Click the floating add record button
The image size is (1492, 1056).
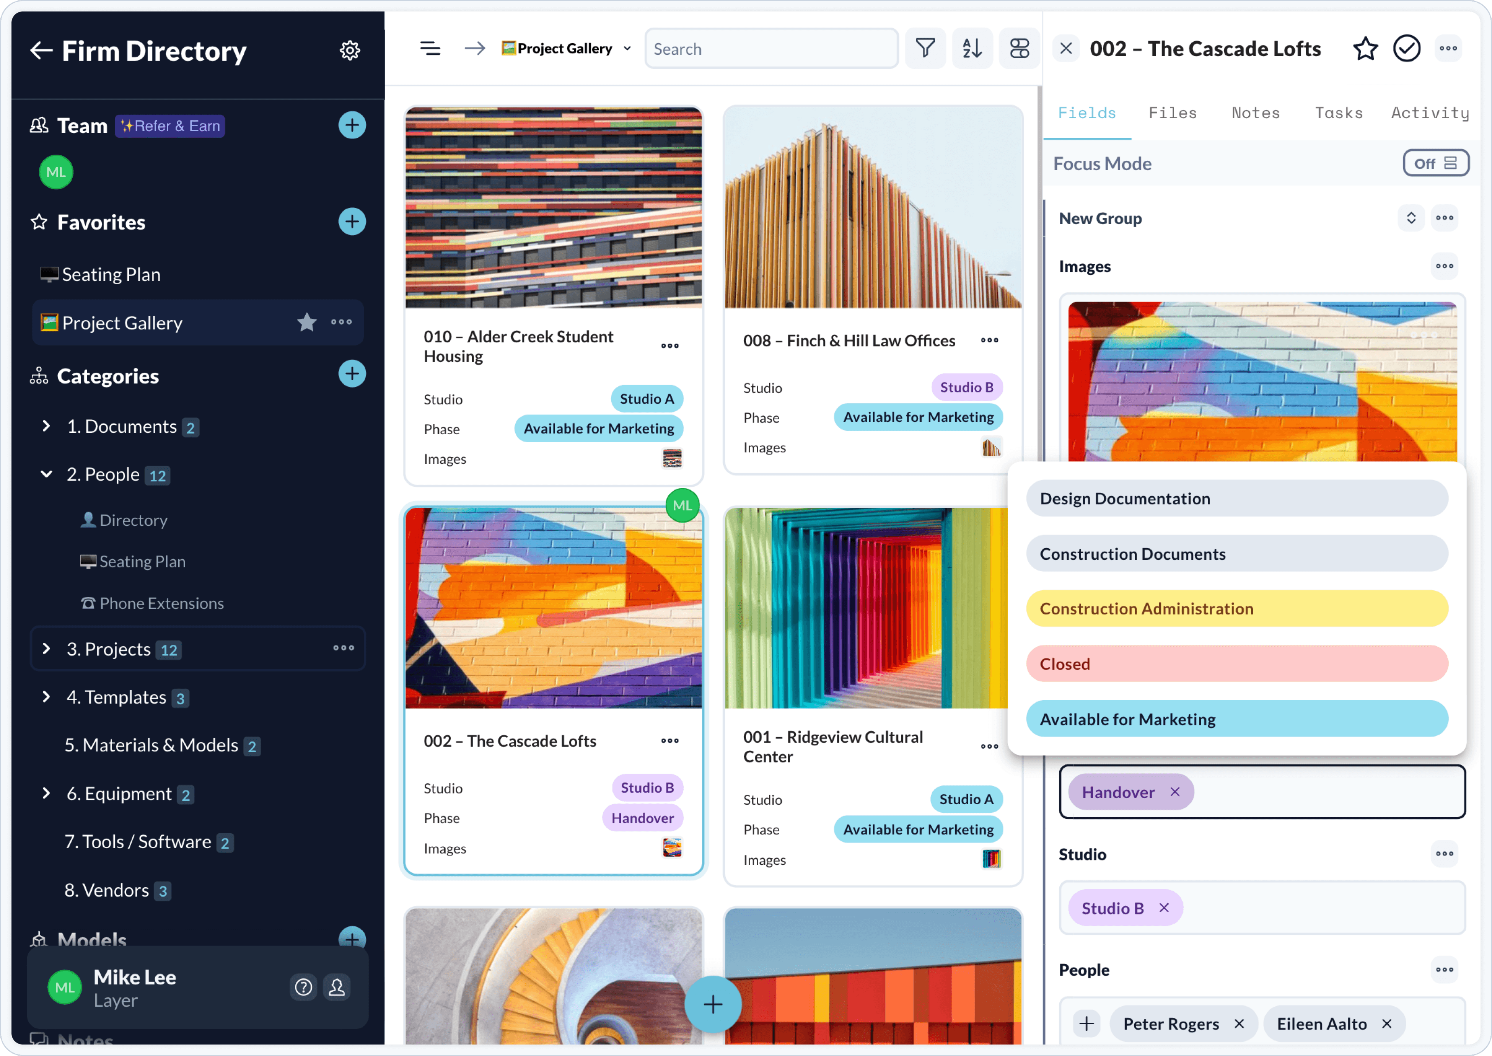tap(713, 1004)
